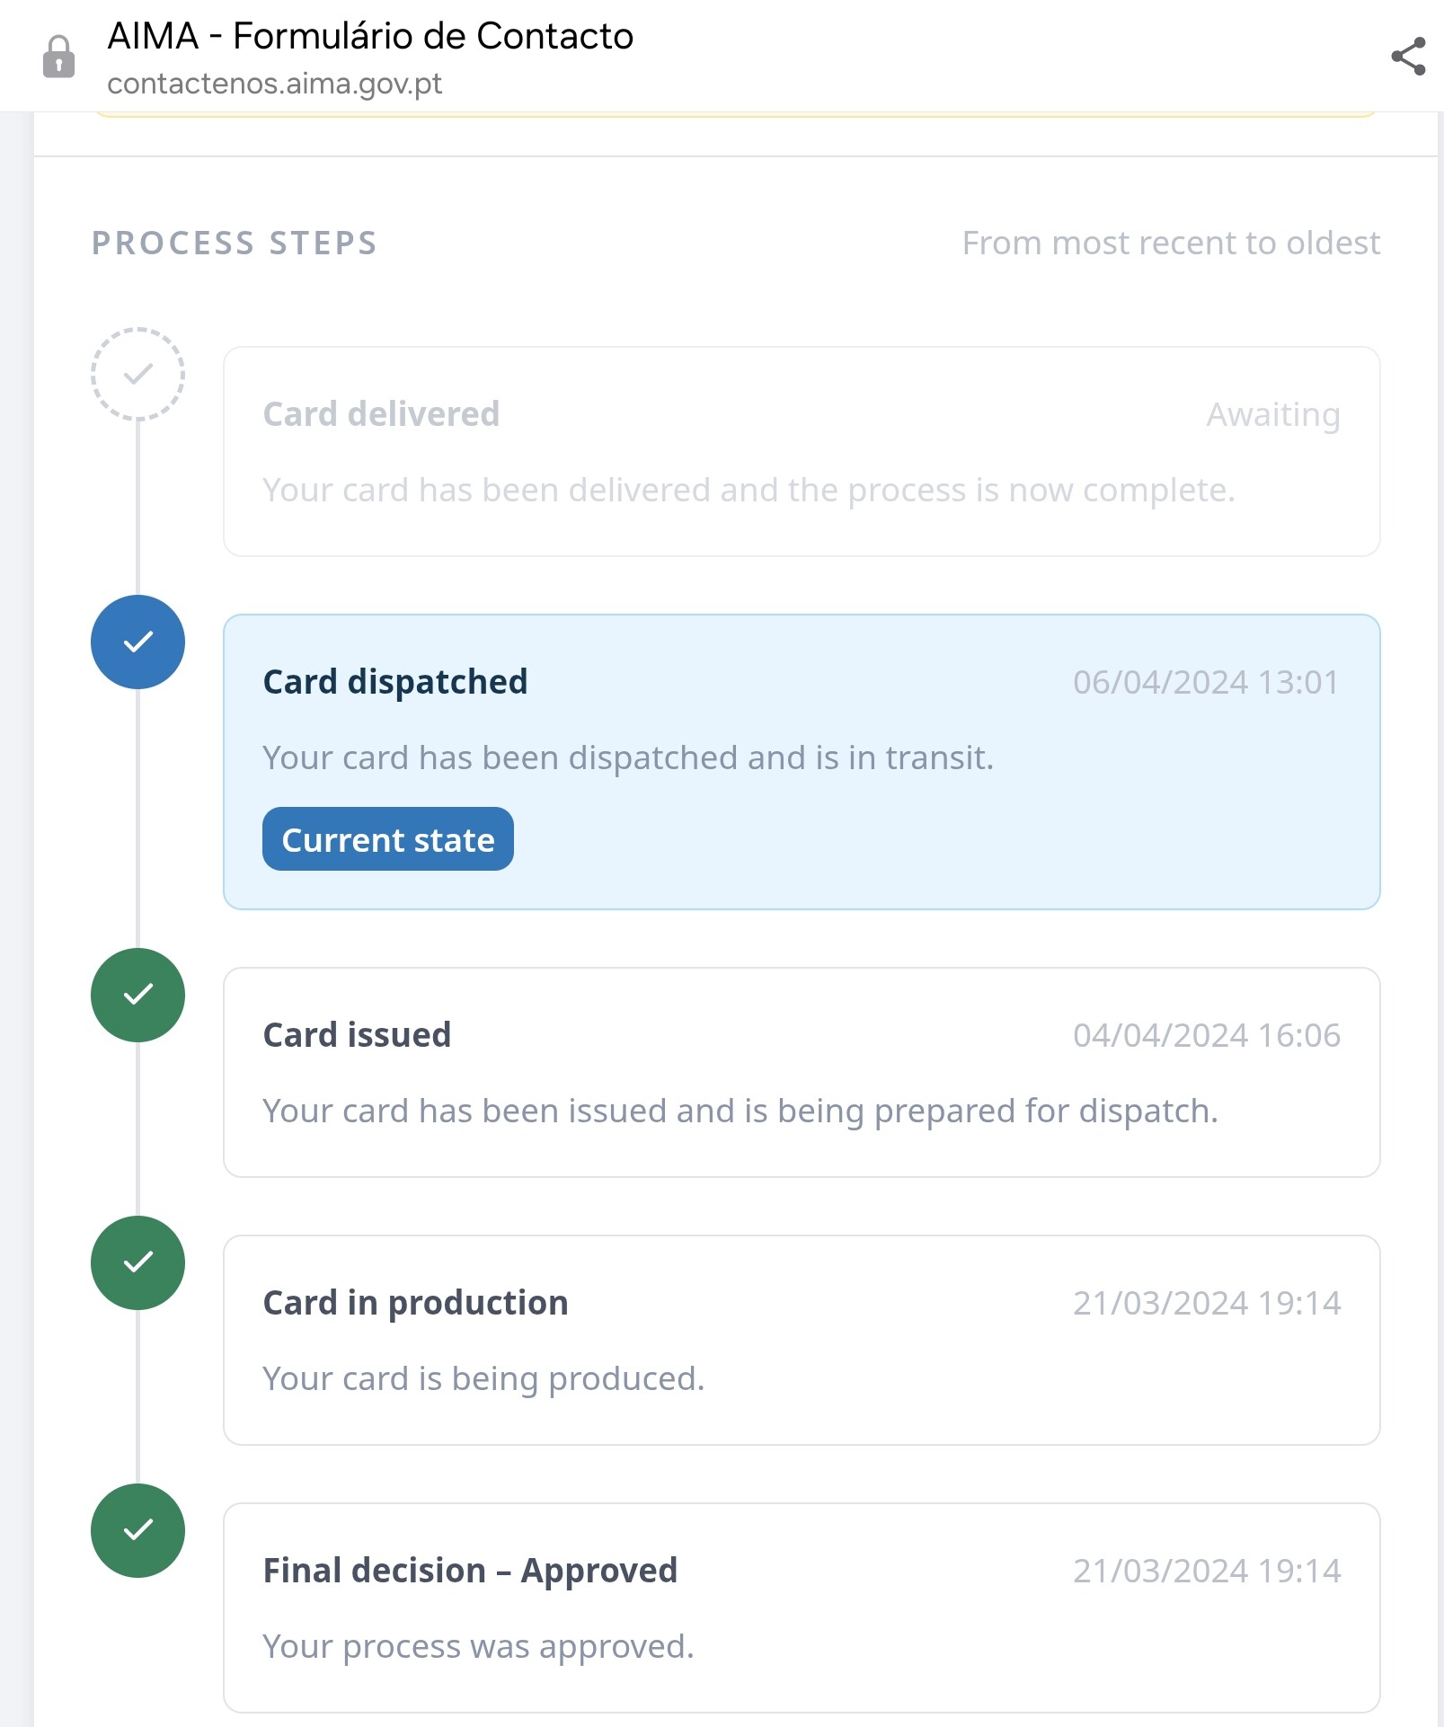Click the Current state badge
The width and height of the screenshot is (1444, 1727).
click(388, 839)
